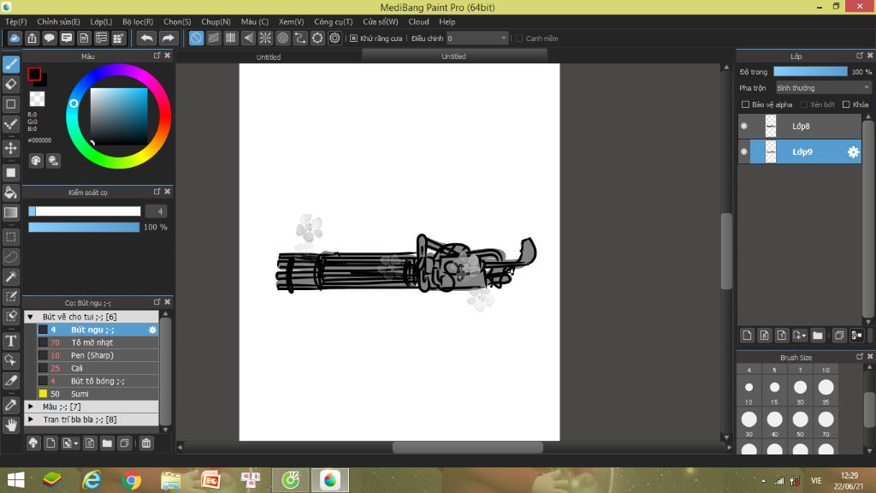Open the color palette icon
The width and height of the screenshot is (876, 493).
(36, 161)
